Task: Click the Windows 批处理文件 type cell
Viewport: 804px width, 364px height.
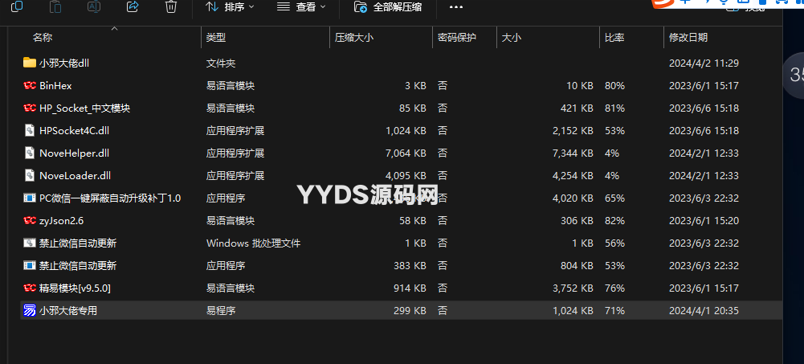Action: 253,243
